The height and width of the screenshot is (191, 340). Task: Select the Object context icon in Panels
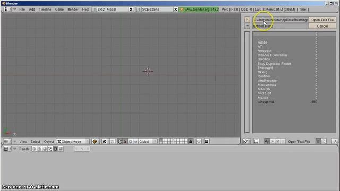[50, 149]
